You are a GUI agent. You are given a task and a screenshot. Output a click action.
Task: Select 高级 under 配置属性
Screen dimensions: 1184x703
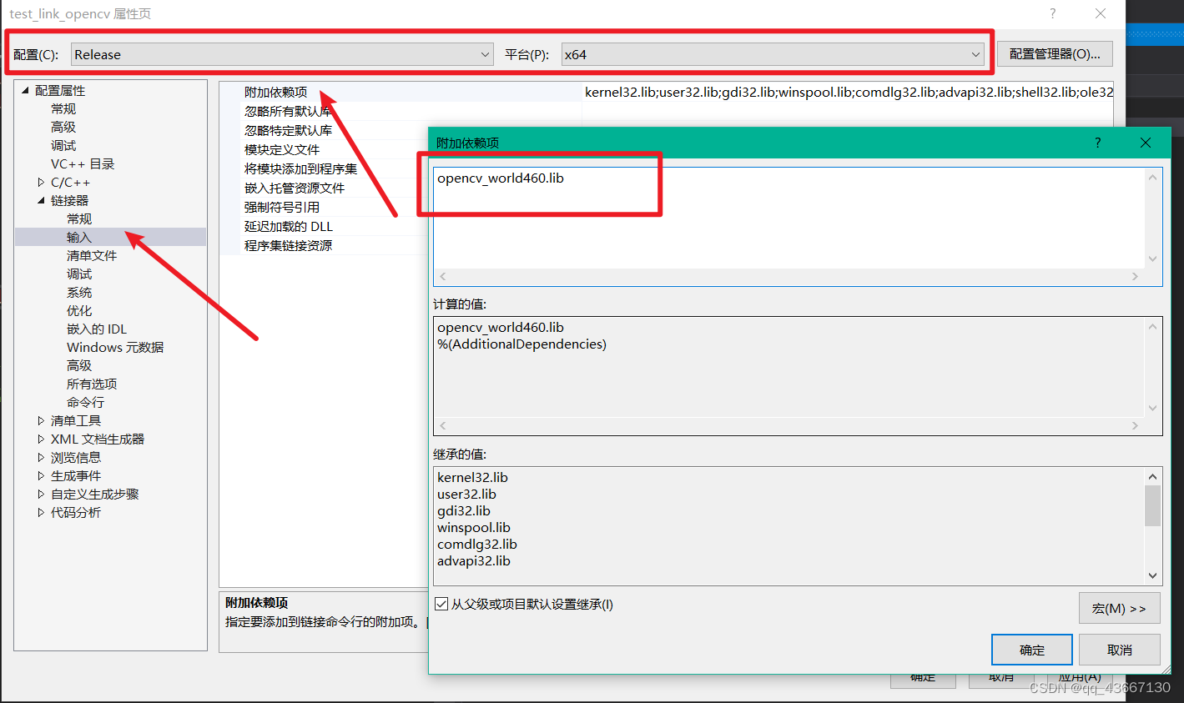pos(63,127)
